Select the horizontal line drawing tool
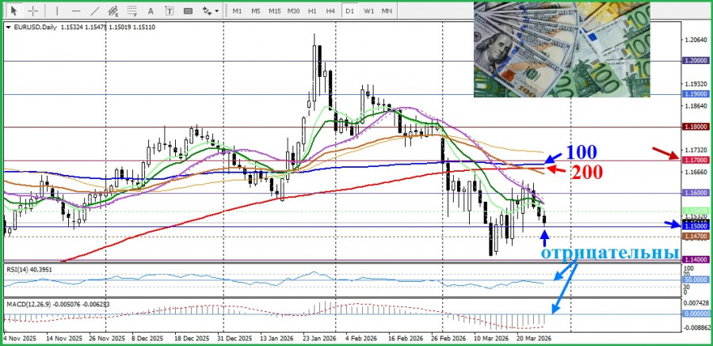 tap(75, 11)
